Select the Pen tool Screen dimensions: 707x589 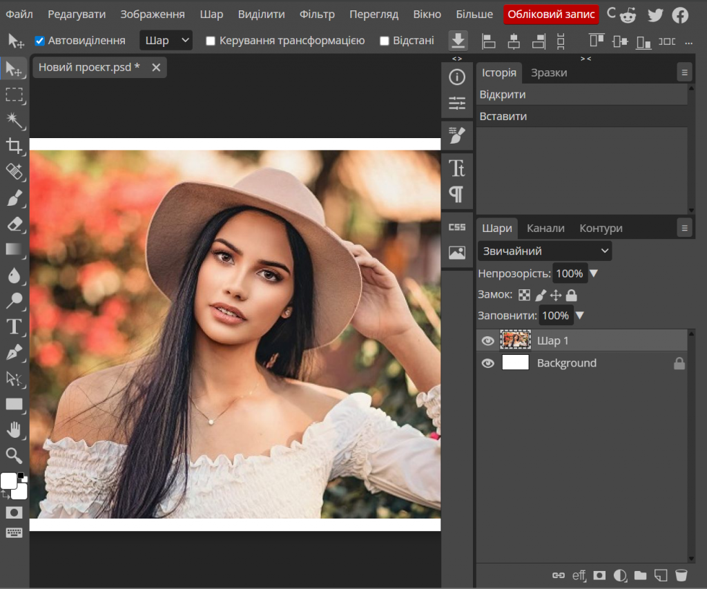pos(14,353)
